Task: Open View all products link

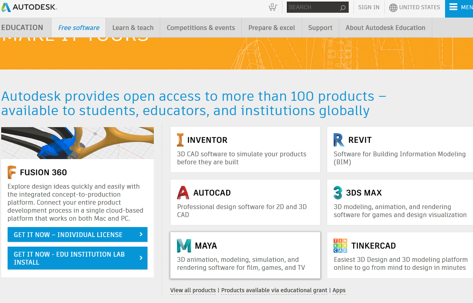Action: click(193, 290)
